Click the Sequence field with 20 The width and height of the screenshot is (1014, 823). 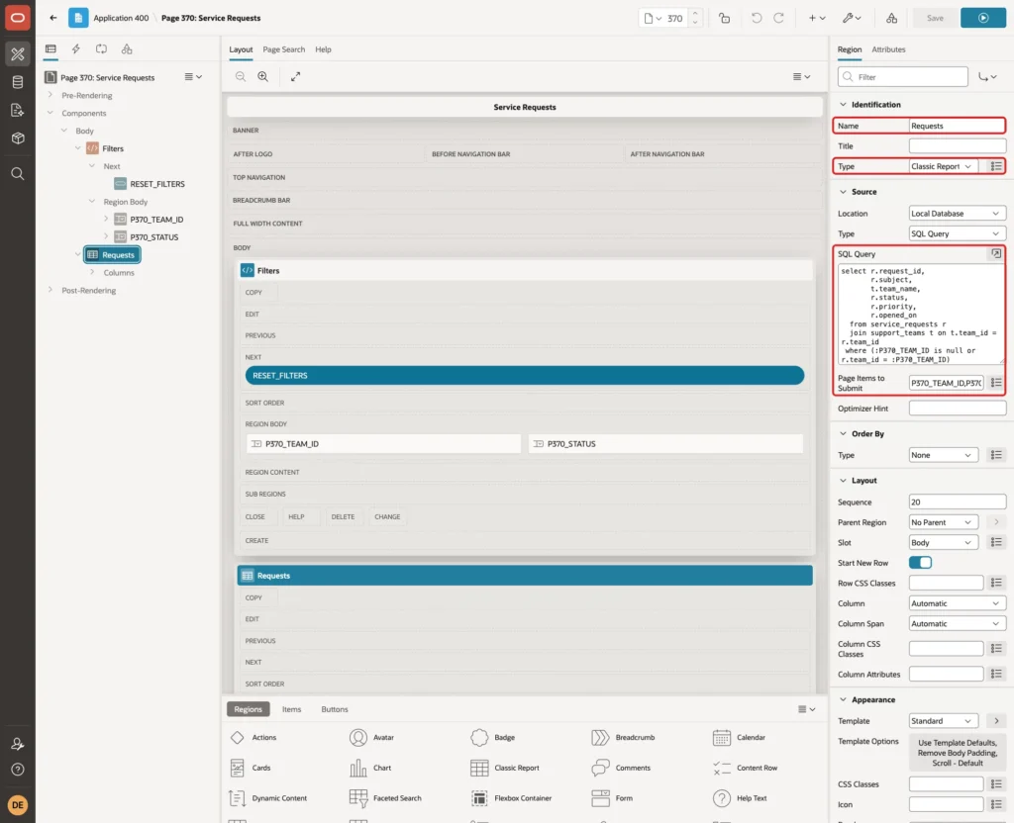click(958, 502)
